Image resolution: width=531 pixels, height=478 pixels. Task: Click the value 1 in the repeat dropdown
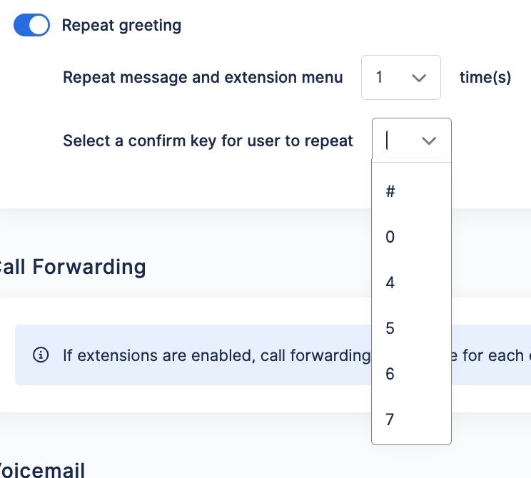pyautogui.click(x=379, y=78)
